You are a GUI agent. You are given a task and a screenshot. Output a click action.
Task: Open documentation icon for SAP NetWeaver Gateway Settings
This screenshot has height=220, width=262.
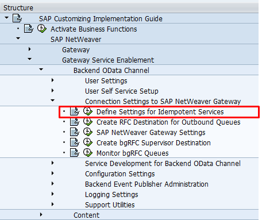[75, 132]
